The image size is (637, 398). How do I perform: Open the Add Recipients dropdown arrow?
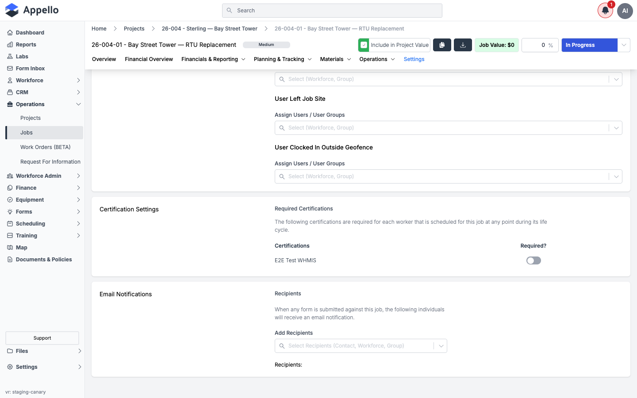(x=441, y=346)
